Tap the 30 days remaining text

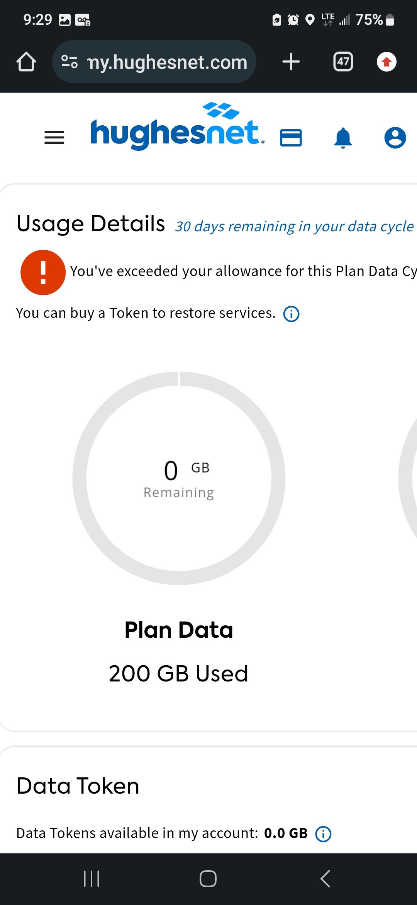tap(294, 226)
